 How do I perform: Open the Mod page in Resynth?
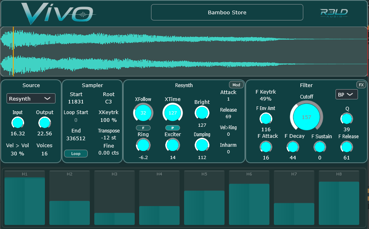(x=236, y=85)
